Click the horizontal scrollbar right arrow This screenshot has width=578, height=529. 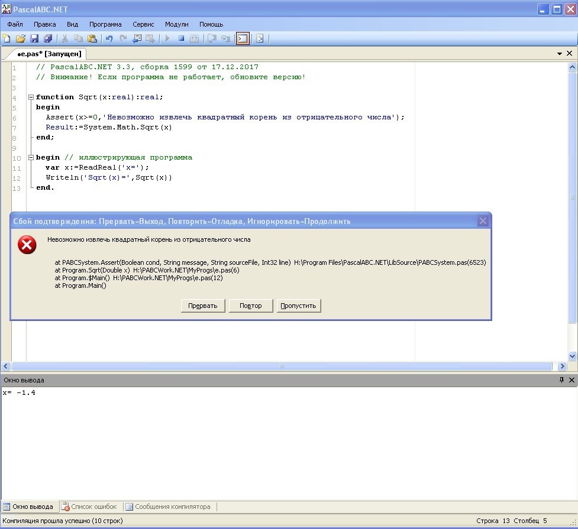point(562,366)
